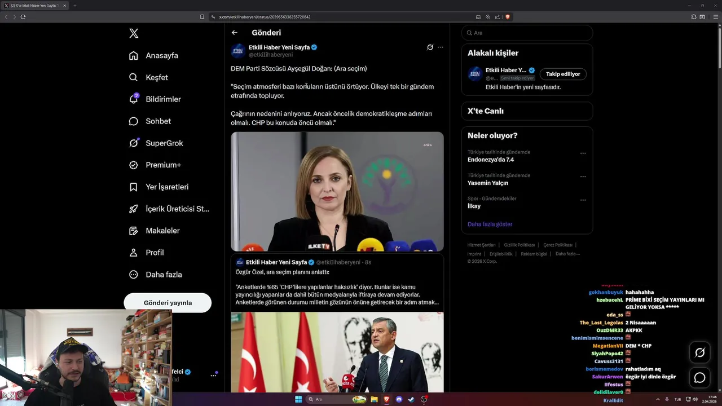The image size is (722, 406).
Task: Click the Gönderi yayınla button
Action: point(168,303)
